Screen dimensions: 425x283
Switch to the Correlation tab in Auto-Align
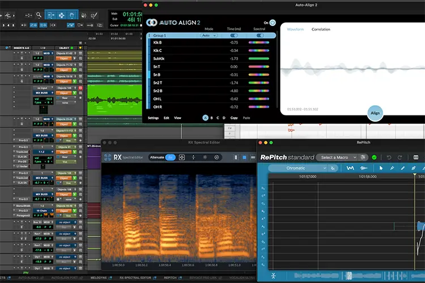(x=321, y=29)
